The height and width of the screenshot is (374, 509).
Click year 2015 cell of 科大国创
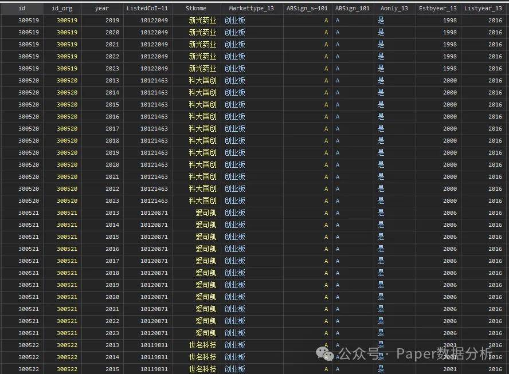112,104
